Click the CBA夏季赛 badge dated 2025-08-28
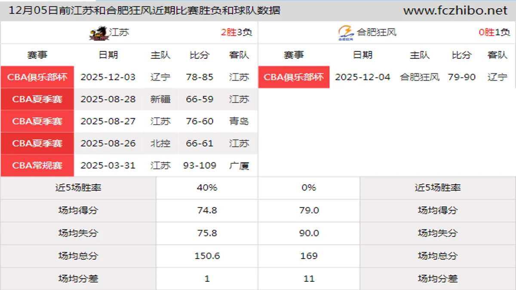Image resolution: width=516 pixels, height=290 pixels. pos(37,99)
